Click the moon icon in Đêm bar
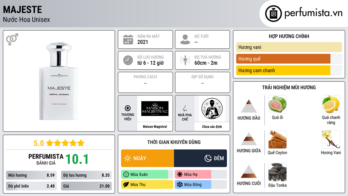Viewport: 348px width, 196px height. click(x=208, y=158)
